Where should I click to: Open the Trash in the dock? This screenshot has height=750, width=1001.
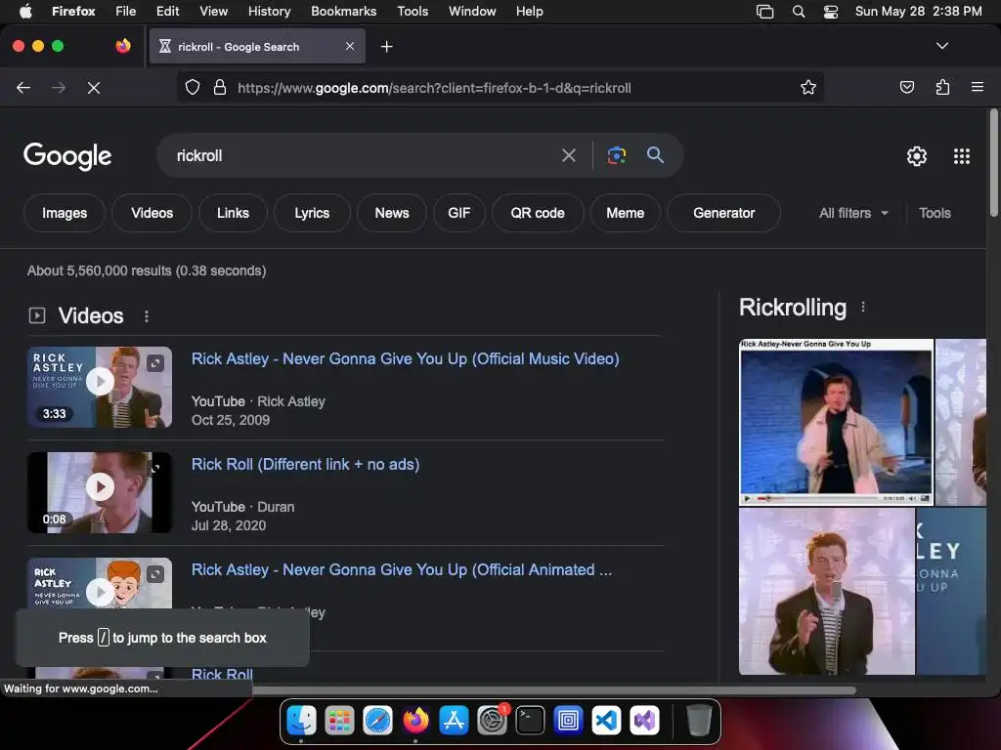(698, 721)
